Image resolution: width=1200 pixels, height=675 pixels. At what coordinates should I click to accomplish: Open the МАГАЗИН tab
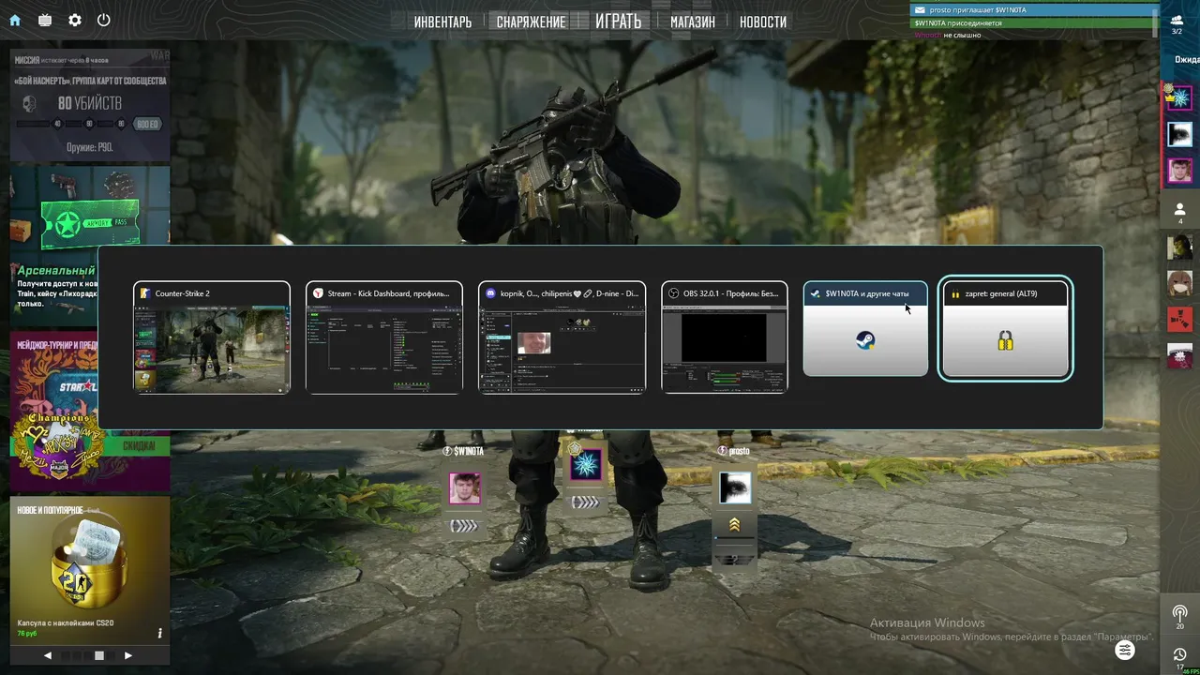click(693, 22)
